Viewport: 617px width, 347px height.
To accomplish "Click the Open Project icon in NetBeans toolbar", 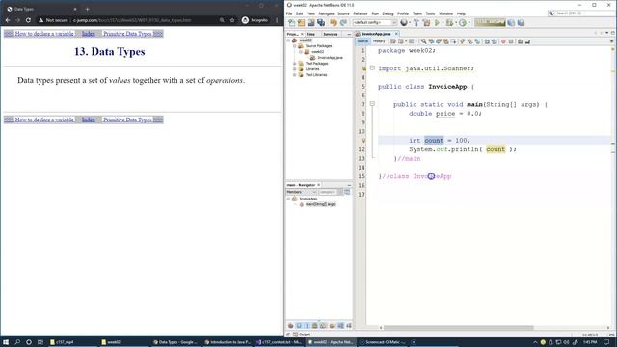I will (x=310, y=23).
